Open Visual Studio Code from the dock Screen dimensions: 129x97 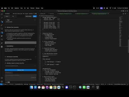tap(59, 87)
